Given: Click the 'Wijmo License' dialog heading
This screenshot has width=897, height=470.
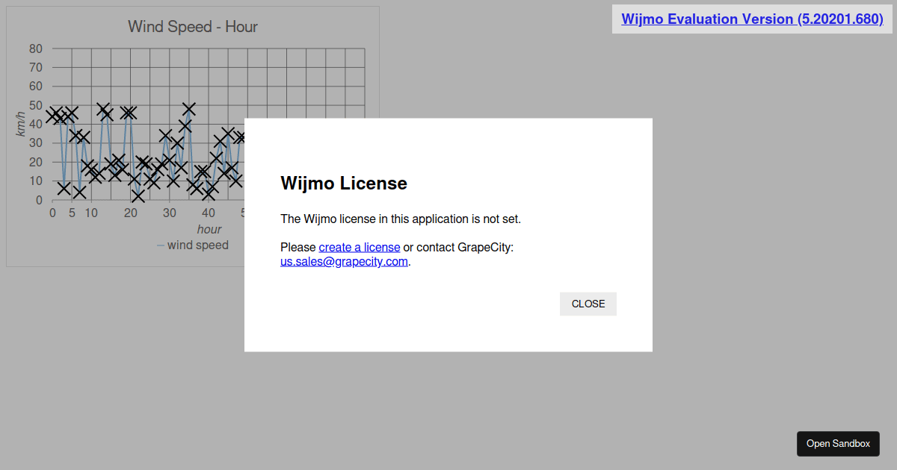Looking at the screenshot, I should click(343, 183).
